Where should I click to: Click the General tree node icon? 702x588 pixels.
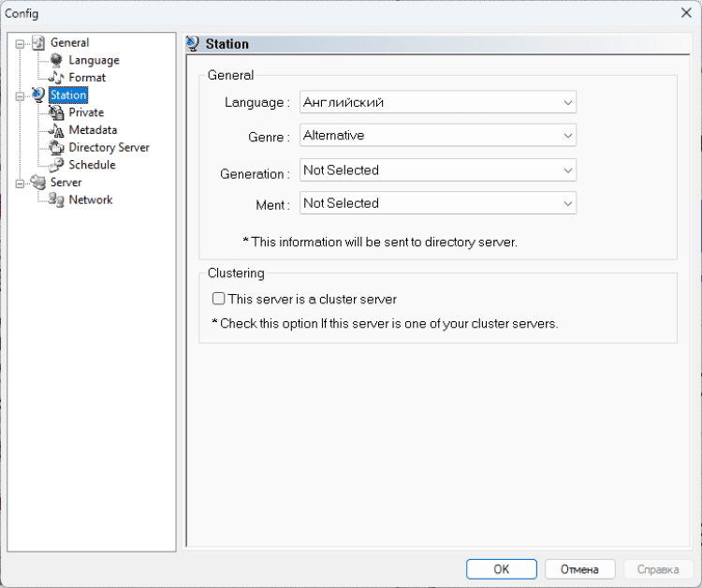point(37,43)
